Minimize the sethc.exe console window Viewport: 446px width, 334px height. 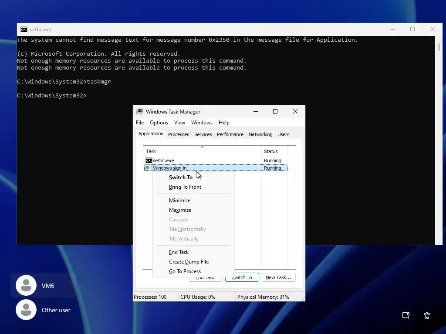(393, 29)
